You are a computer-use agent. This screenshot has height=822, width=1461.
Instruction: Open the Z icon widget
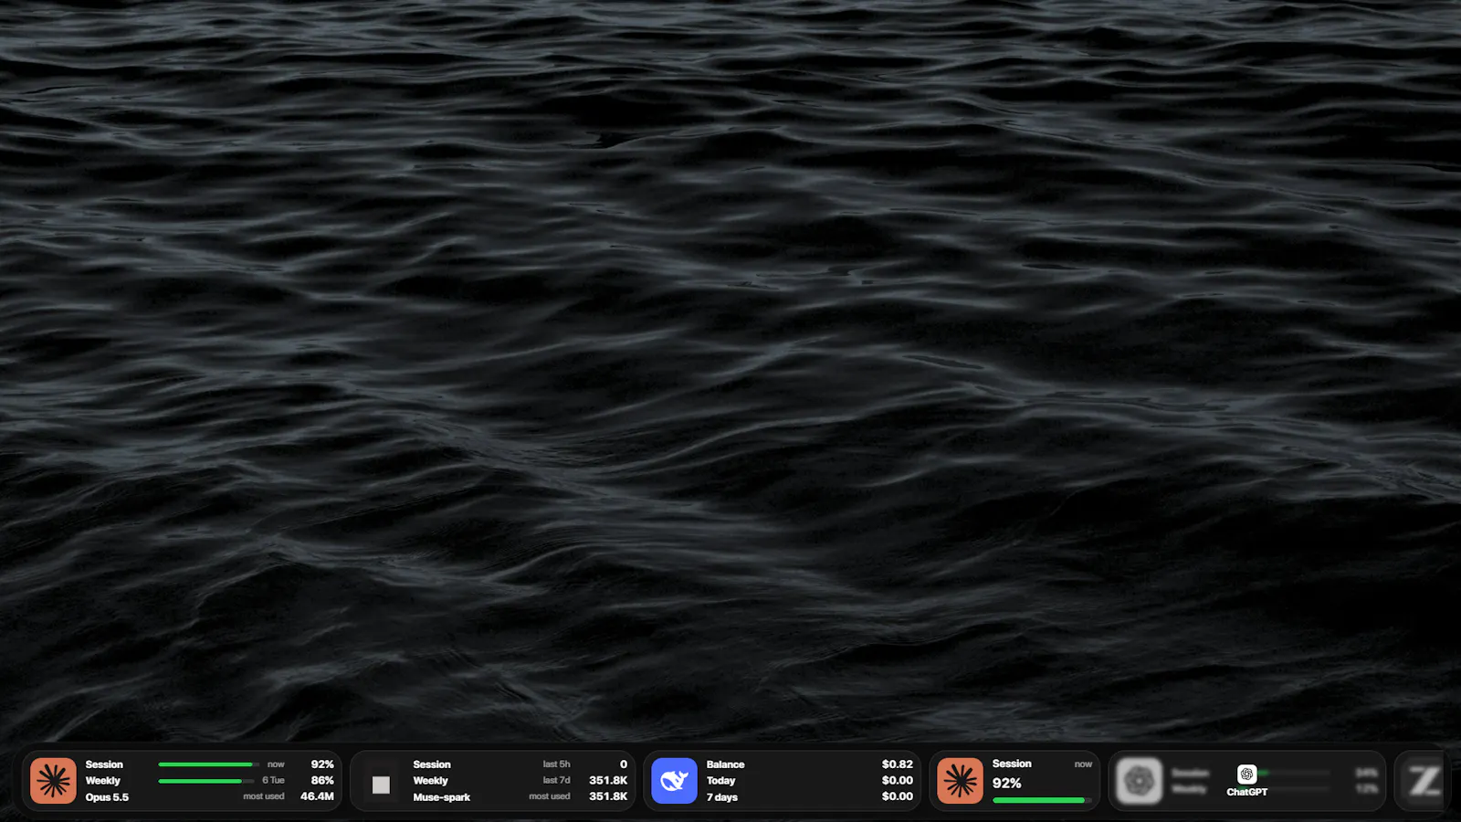click(1424, 781)
